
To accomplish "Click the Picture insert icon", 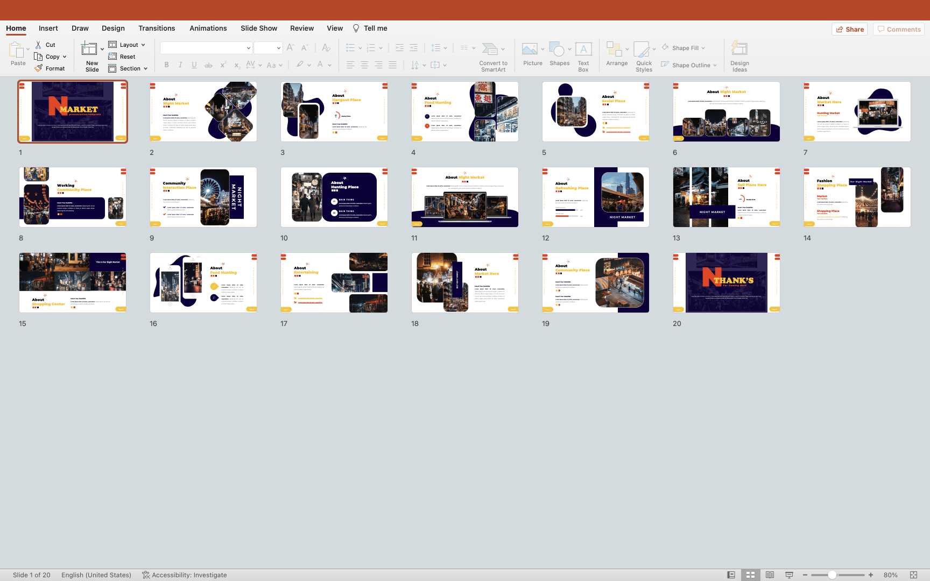I will [x=530, y=50].
